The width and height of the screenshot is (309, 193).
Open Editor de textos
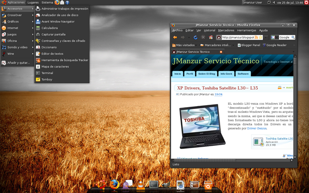click(x=62, y=54)
